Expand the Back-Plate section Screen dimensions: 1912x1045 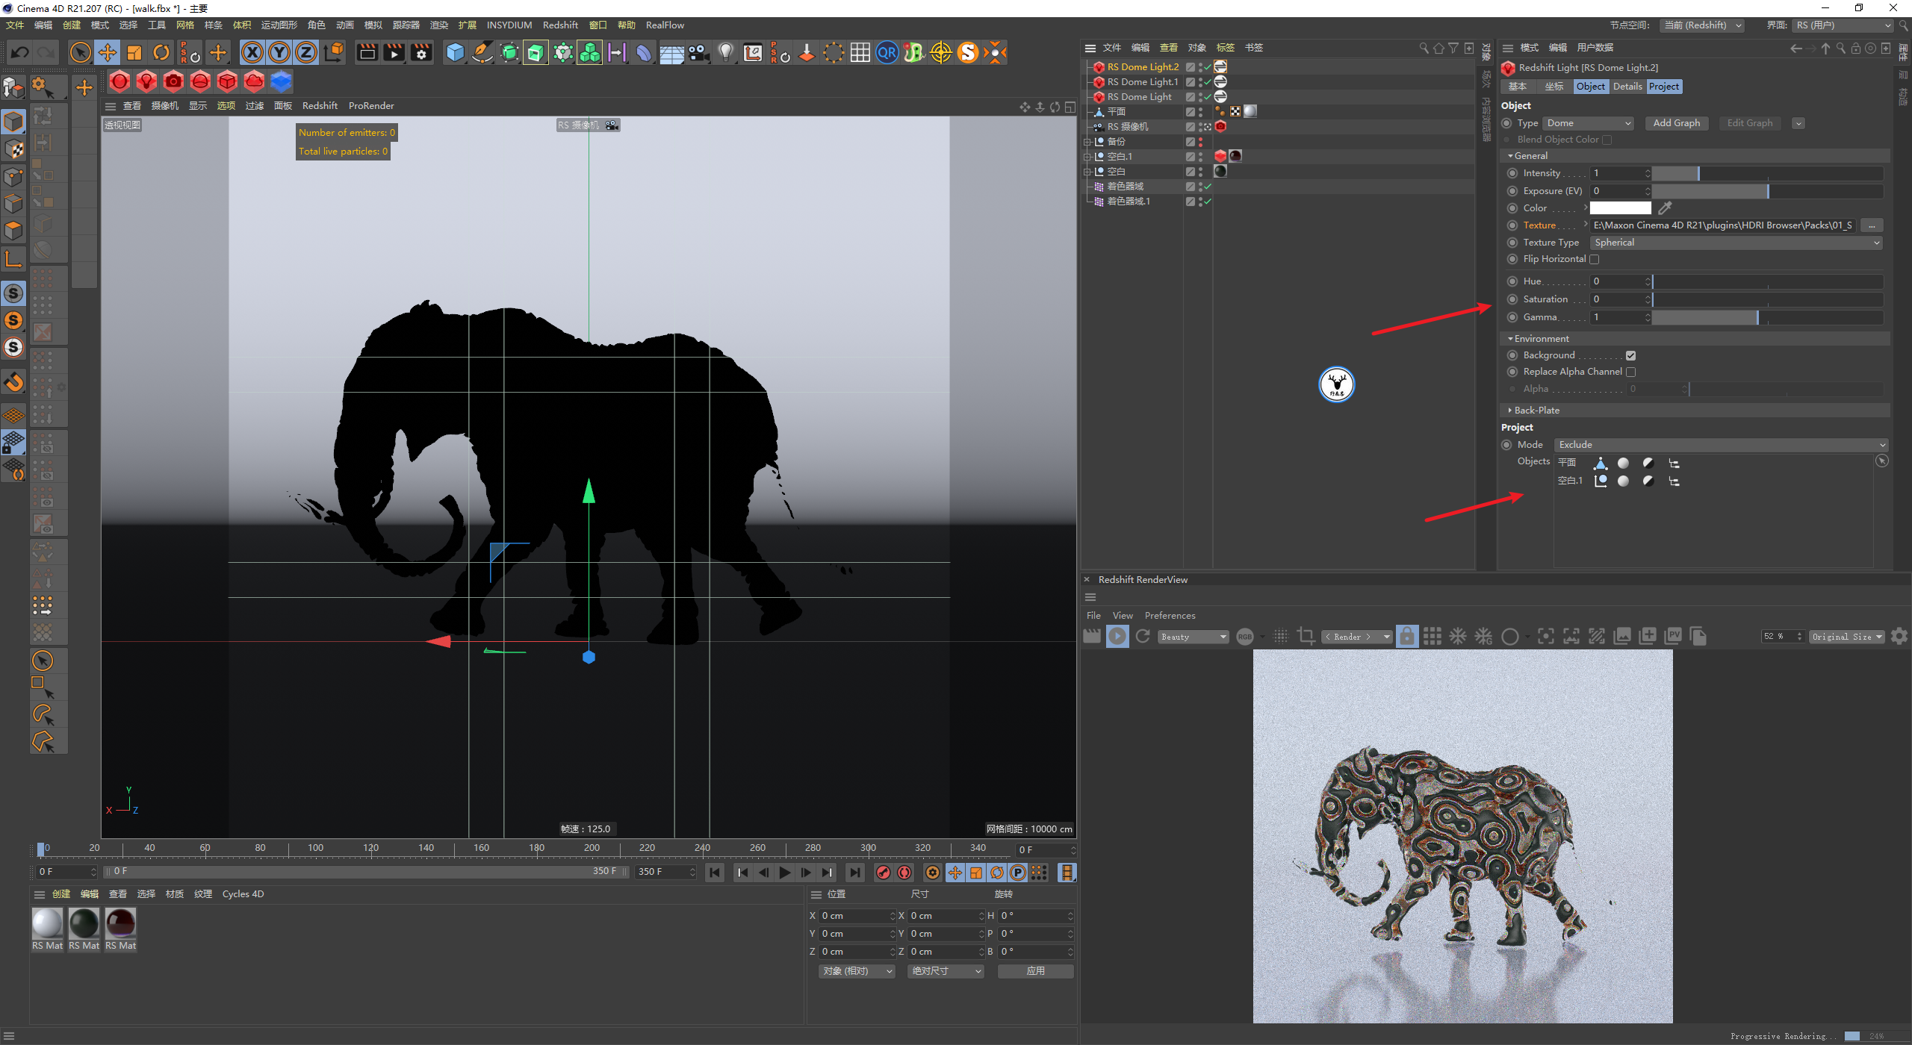[1536, 411]
